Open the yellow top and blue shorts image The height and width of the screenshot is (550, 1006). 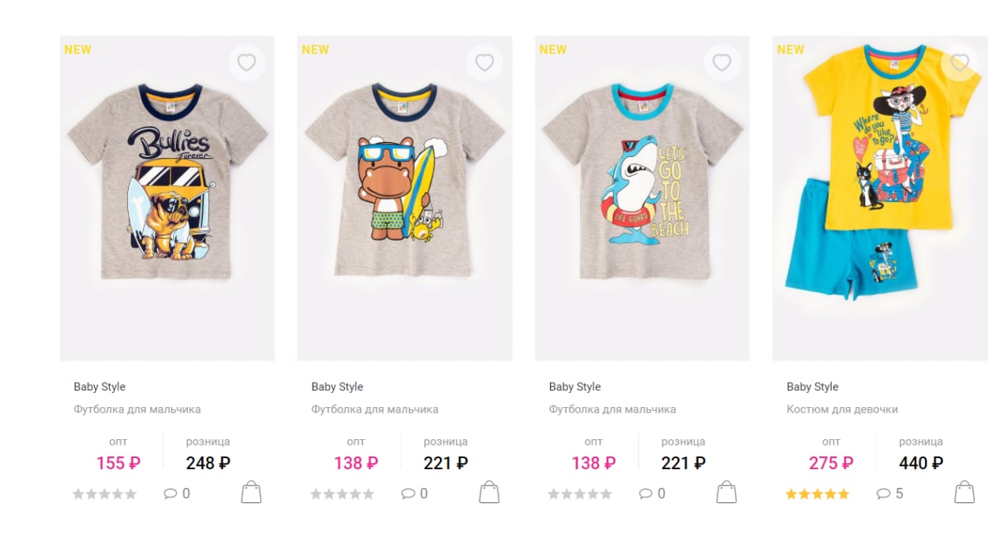(x=880, y=198)
